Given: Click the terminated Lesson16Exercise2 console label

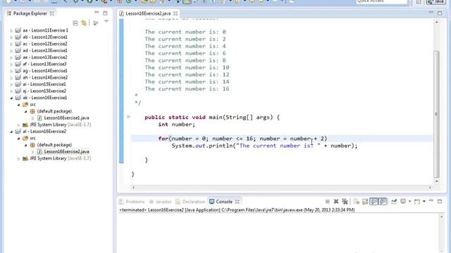Looking at the screenshot, I should point(237,210).
